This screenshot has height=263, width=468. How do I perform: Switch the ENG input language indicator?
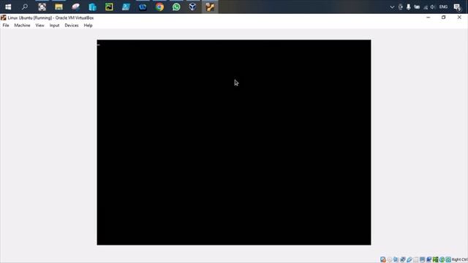pos(444,7)
